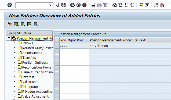Select the row selector for entry 1000

[57, 46]
